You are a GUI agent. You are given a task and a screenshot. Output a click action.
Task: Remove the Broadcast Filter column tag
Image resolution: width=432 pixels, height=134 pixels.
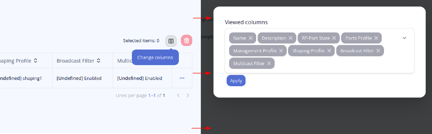[378, 51]
